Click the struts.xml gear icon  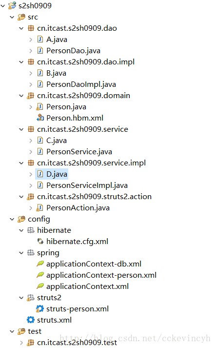coord(31,320)
